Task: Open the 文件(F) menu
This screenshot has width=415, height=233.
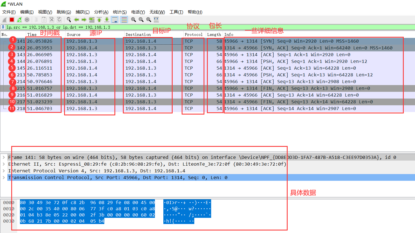Action: pos(9,12)
